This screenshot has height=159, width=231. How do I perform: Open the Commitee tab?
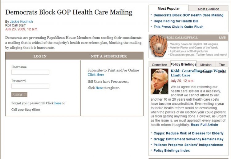pyautogui.click(x=159, y=65)
